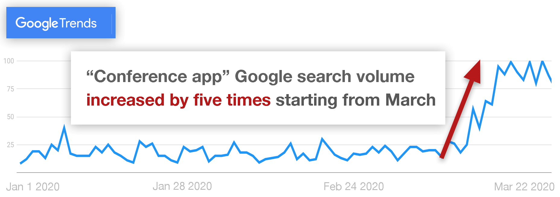The image size is (560, 197).
Task: Click the Mar 22 2020 date label
Action: (524, 187)
